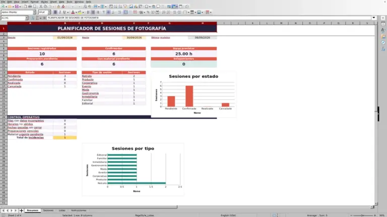Save the document with disk icon
Viewport: 387px width, 217px height.
[x=17, y=7]
